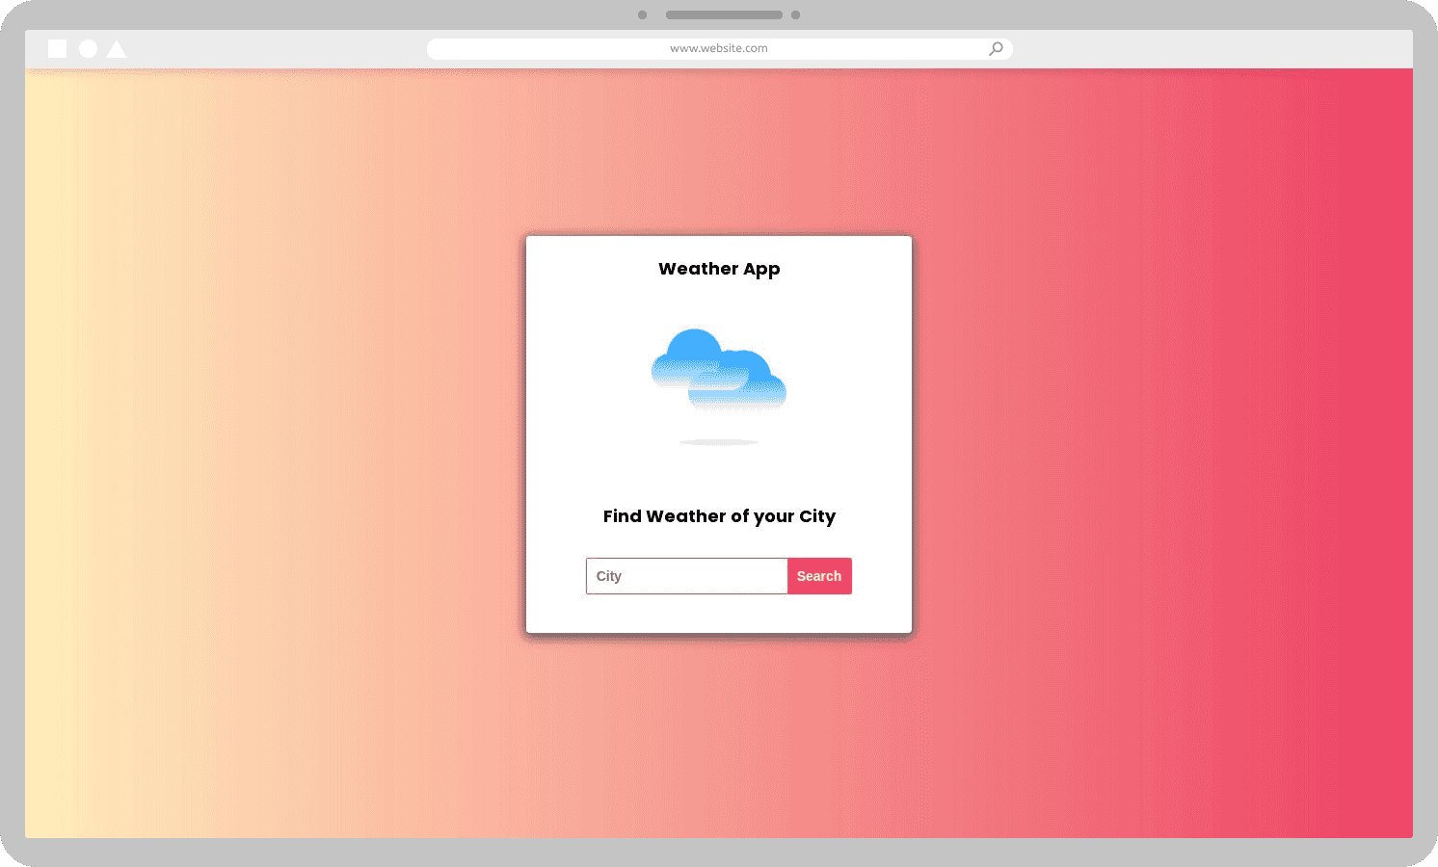The image size is (1438, 867).
Task: Select the www.website.com address bar text
Action: pyautogui.click(x=718, y=48)
